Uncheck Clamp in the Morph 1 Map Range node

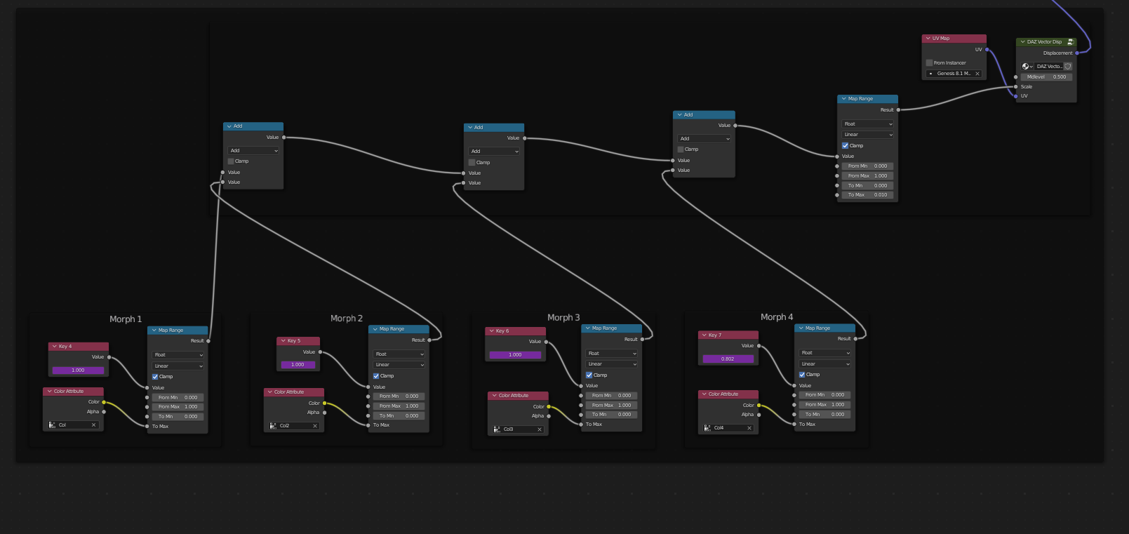point(155,377)
